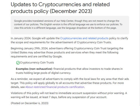Open the Cryptocurrencies and related products link
Image resolution: width=140 pixels, height=106 pixels.
coord(84,38)
